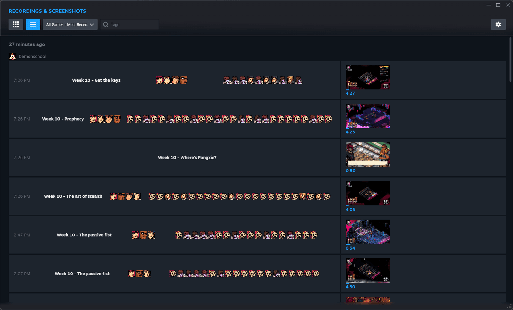Open the 6:54 passive fist thumbnail
Viewport: 513px width, 310px height.
[367, 232]
